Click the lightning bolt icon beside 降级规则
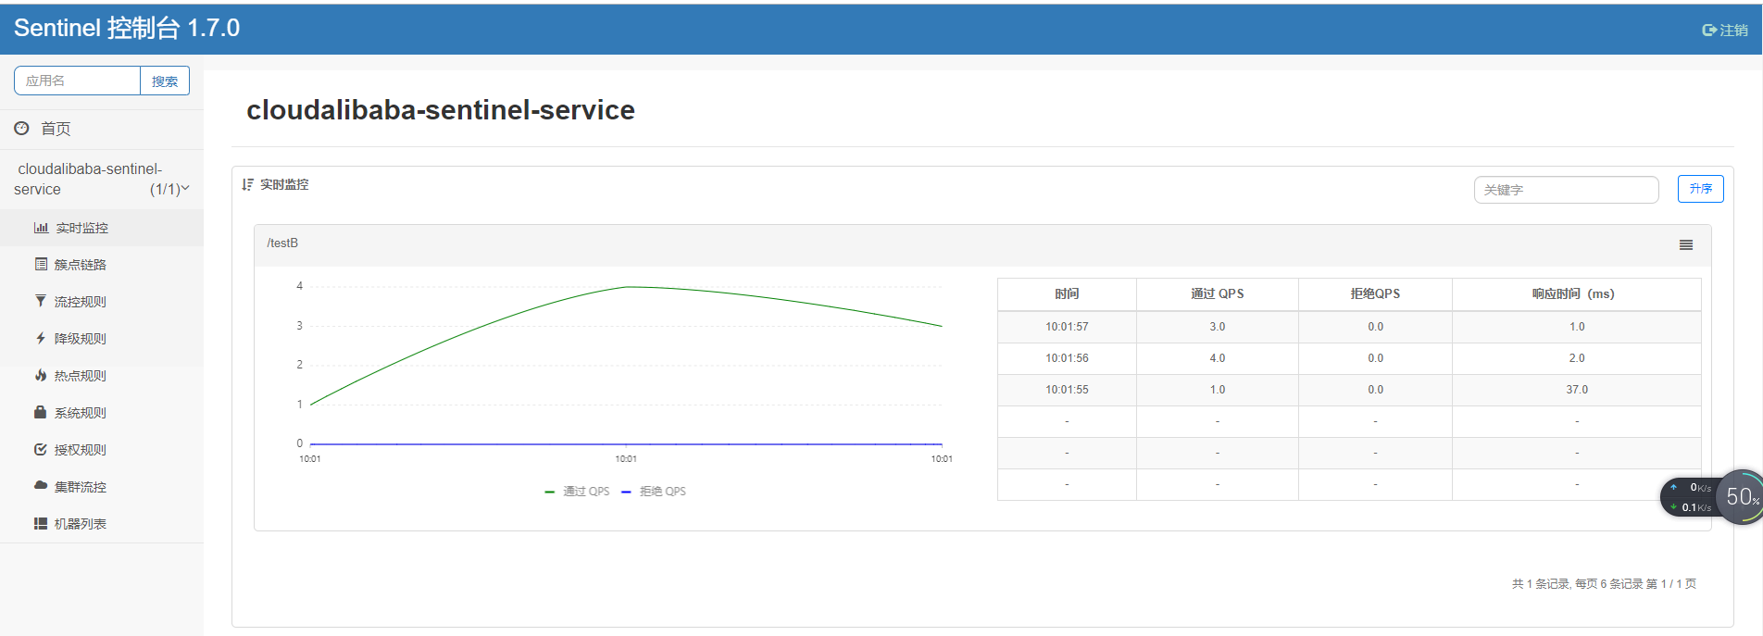 41,338
